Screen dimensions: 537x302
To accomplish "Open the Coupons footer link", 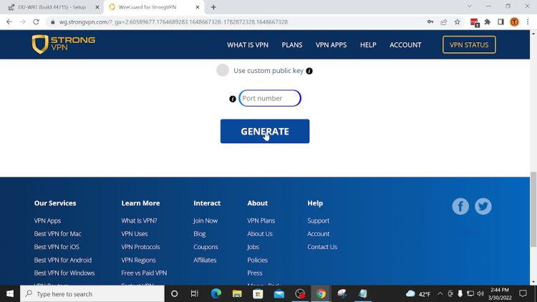I will [205, 247].
